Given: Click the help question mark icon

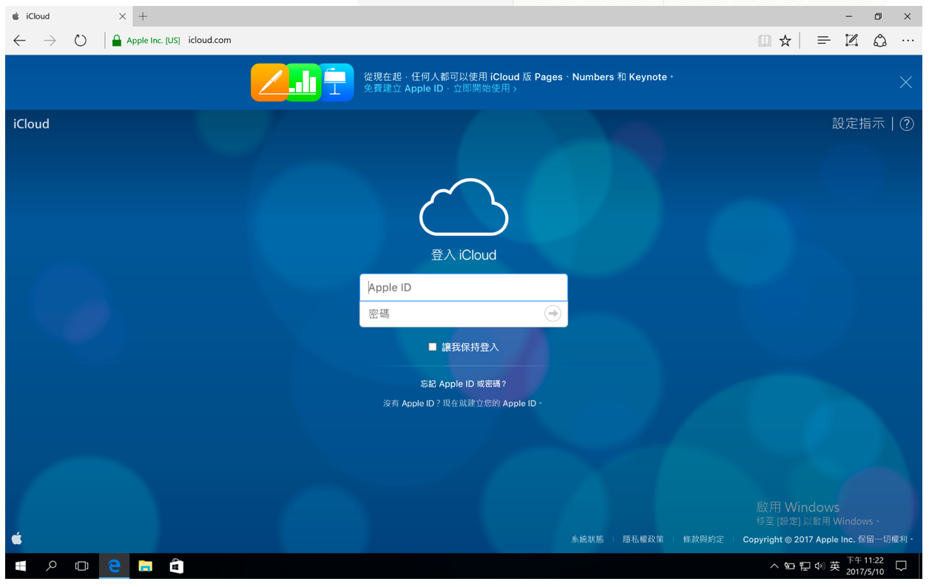Looking at the screenshot, I should tap(907, 124).
